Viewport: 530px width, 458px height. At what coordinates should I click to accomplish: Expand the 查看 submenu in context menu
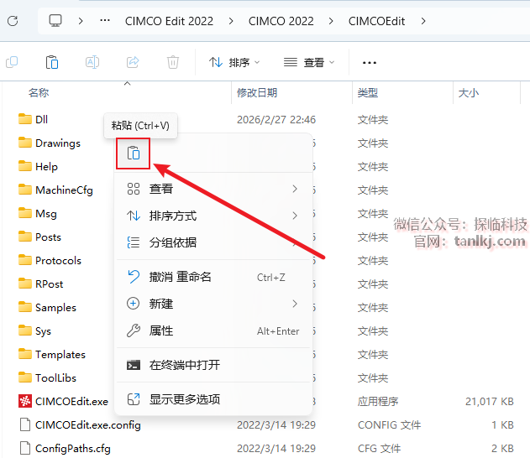(213, 189)
